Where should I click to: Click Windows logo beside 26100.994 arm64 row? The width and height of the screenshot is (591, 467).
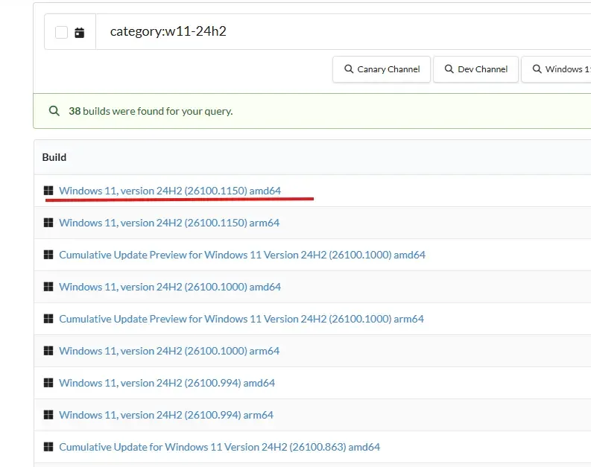[48, 415]
